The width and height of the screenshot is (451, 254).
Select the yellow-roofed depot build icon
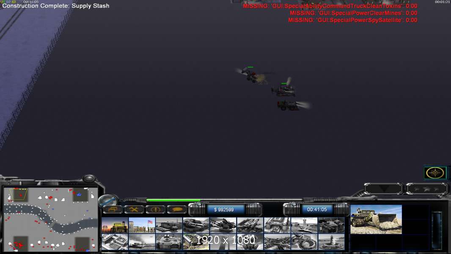click(196, 242)
